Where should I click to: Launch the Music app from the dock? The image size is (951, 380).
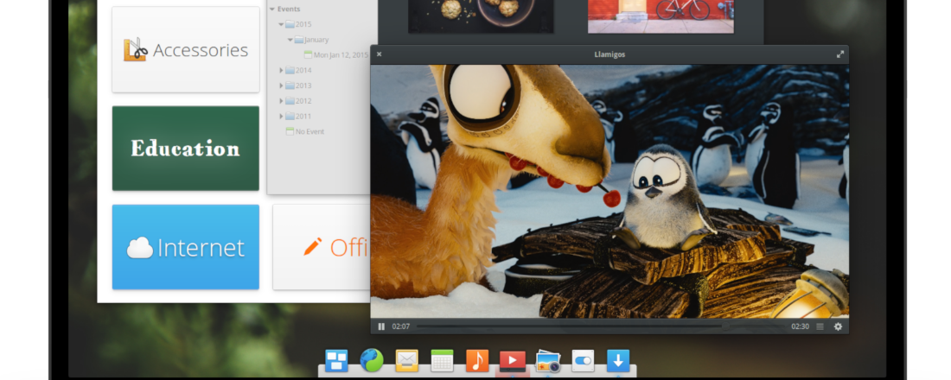476,361
